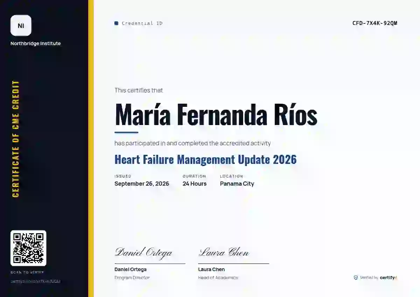This screenshot has width=420, height=297.
Task: Click the Daniel Ortega cursive signature
Action: click(143, 252)
